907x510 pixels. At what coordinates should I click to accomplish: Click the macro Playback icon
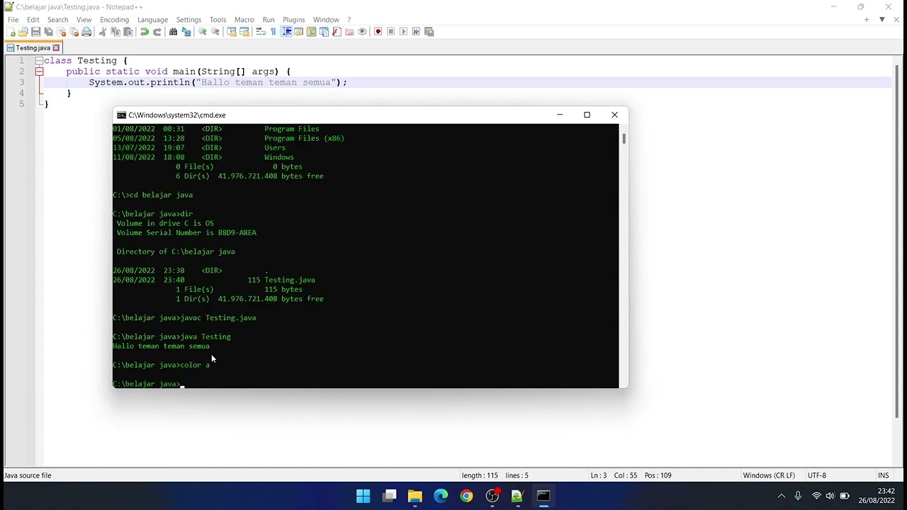403,31
